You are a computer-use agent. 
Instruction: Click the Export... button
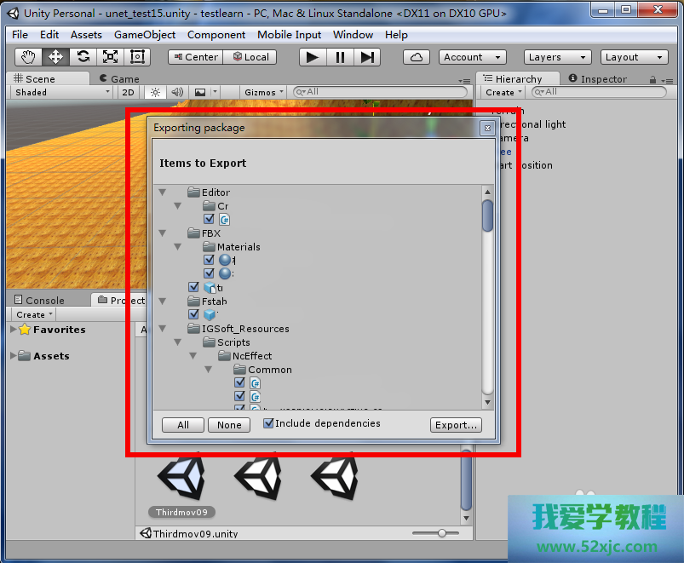tap(456, 425)
